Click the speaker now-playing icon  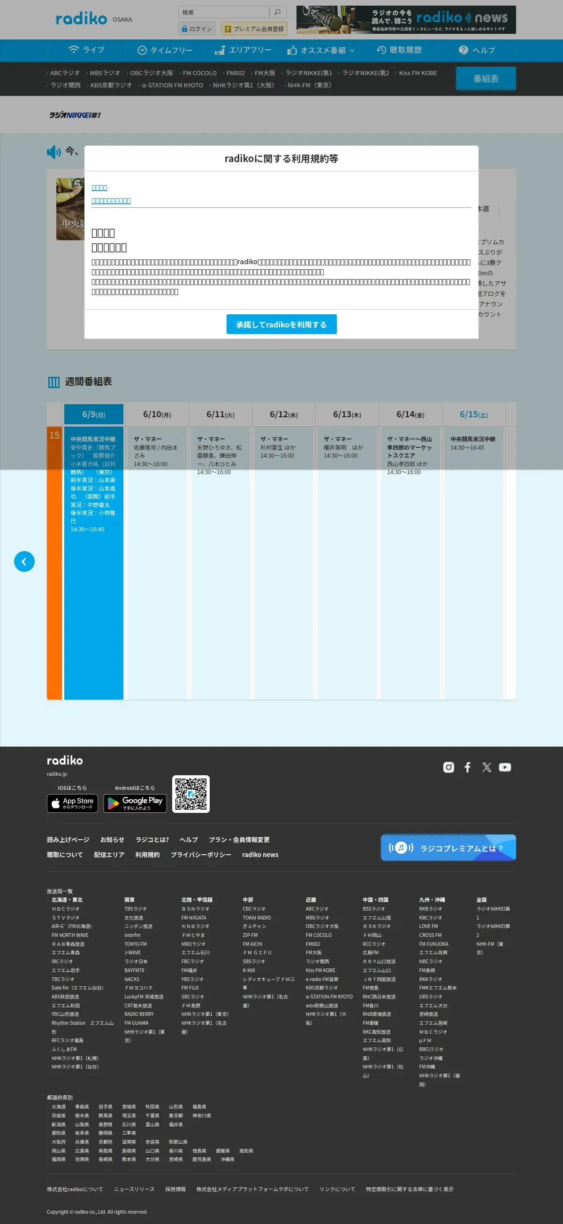point(54,152)
